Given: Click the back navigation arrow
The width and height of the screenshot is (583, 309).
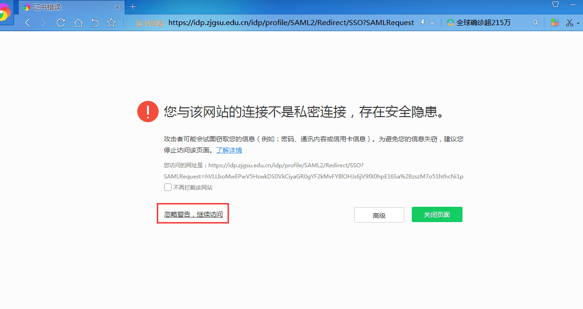Looking at the screenshot, I should click(x=27, y=23).
